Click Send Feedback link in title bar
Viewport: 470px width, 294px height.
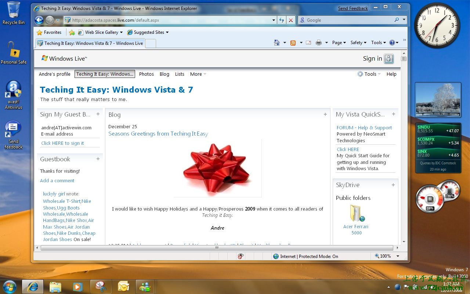(x=353, y=8)
